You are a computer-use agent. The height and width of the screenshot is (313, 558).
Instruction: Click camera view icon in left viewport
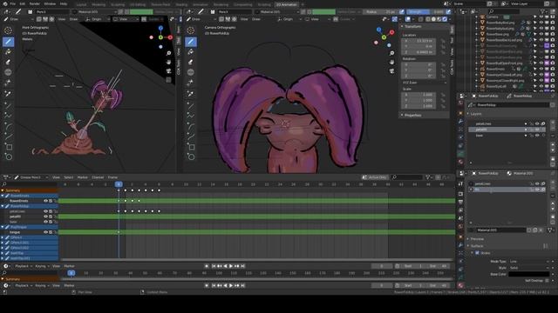click(168, 71)
